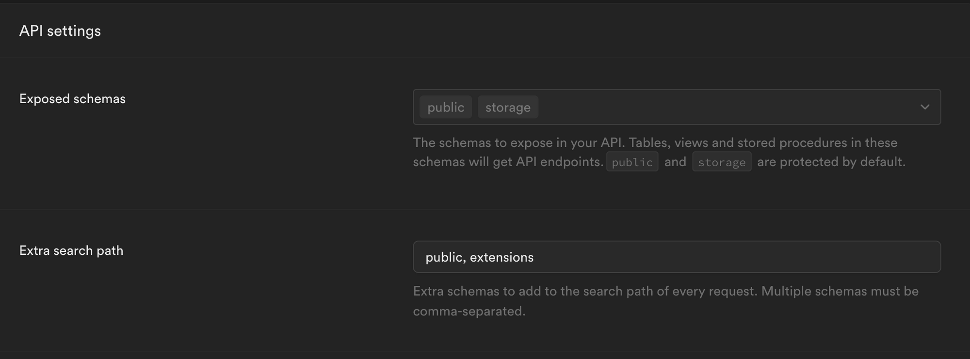Click the word 'and' between code badges

click(x=675, y=162)
